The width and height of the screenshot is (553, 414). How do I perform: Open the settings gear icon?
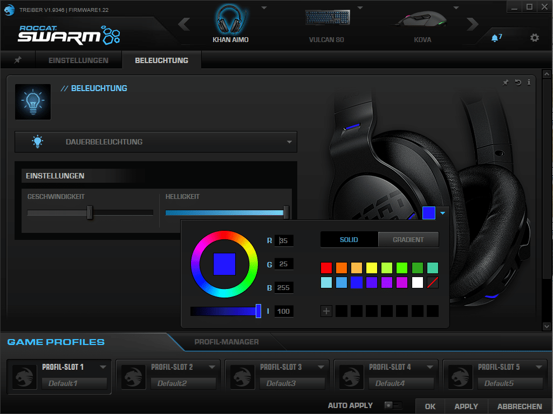(534, 38)
